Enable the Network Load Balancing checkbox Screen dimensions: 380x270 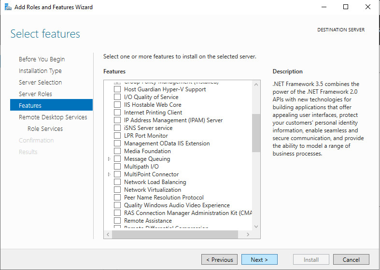point(117,182)
